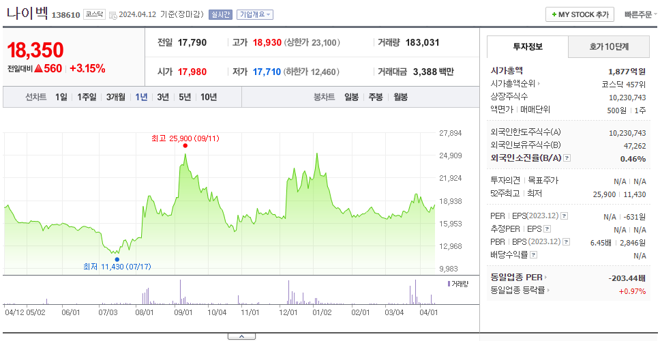Click the -203.44배 sector PER value

click(627, 278)
